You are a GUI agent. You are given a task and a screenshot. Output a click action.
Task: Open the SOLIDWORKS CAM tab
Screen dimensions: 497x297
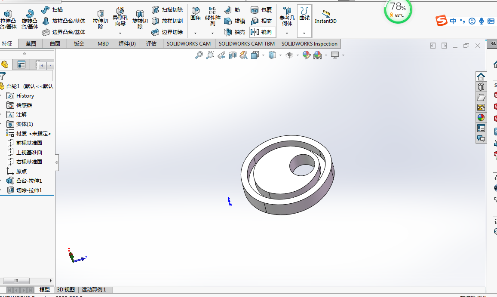point(189,44)
